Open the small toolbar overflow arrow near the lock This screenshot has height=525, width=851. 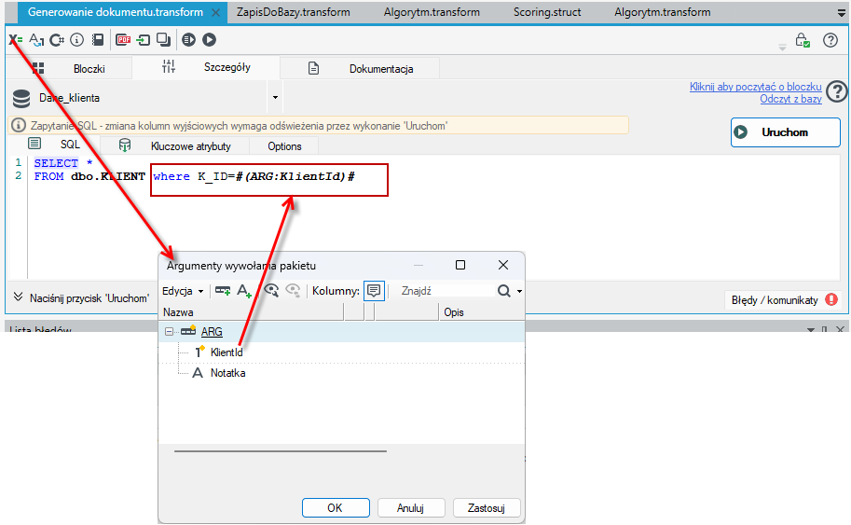[x=782, y=48]
